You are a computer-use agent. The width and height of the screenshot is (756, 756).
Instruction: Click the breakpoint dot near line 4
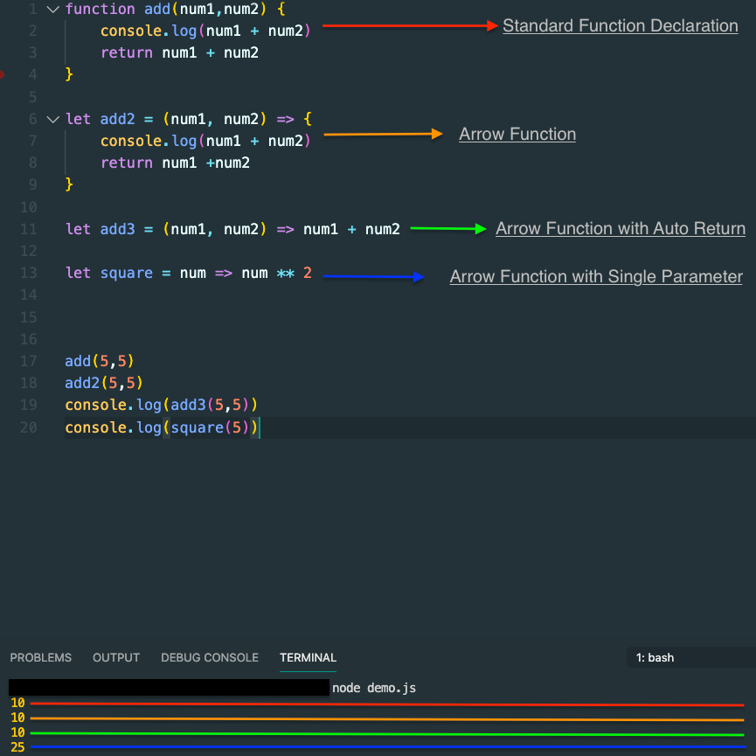(x=2, y=75)
